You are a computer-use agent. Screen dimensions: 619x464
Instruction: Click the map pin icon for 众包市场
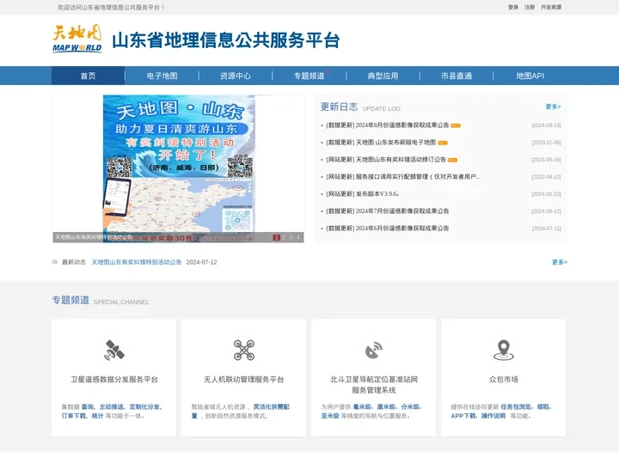pyautogui.click(x=504, y=350)
